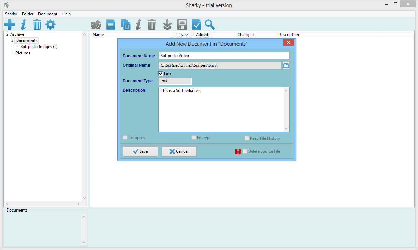Click the single blue document page icon
This screenshot has height=250, width=418.
click(x=111, y=24)
